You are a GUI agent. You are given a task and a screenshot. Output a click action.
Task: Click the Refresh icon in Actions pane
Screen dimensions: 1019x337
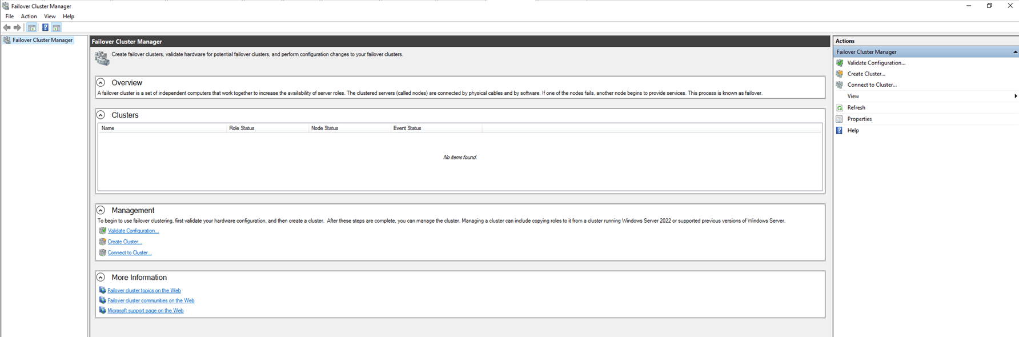click(840, 107)
